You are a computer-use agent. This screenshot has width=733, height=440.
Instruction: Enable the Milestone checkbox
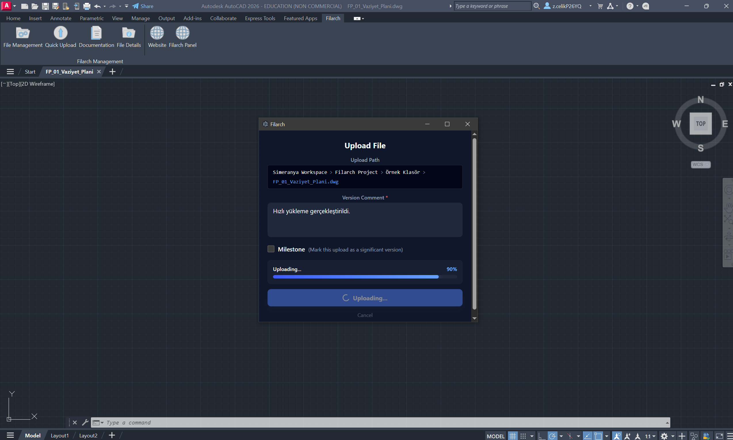pyautogui.click(x=271, y=249)
